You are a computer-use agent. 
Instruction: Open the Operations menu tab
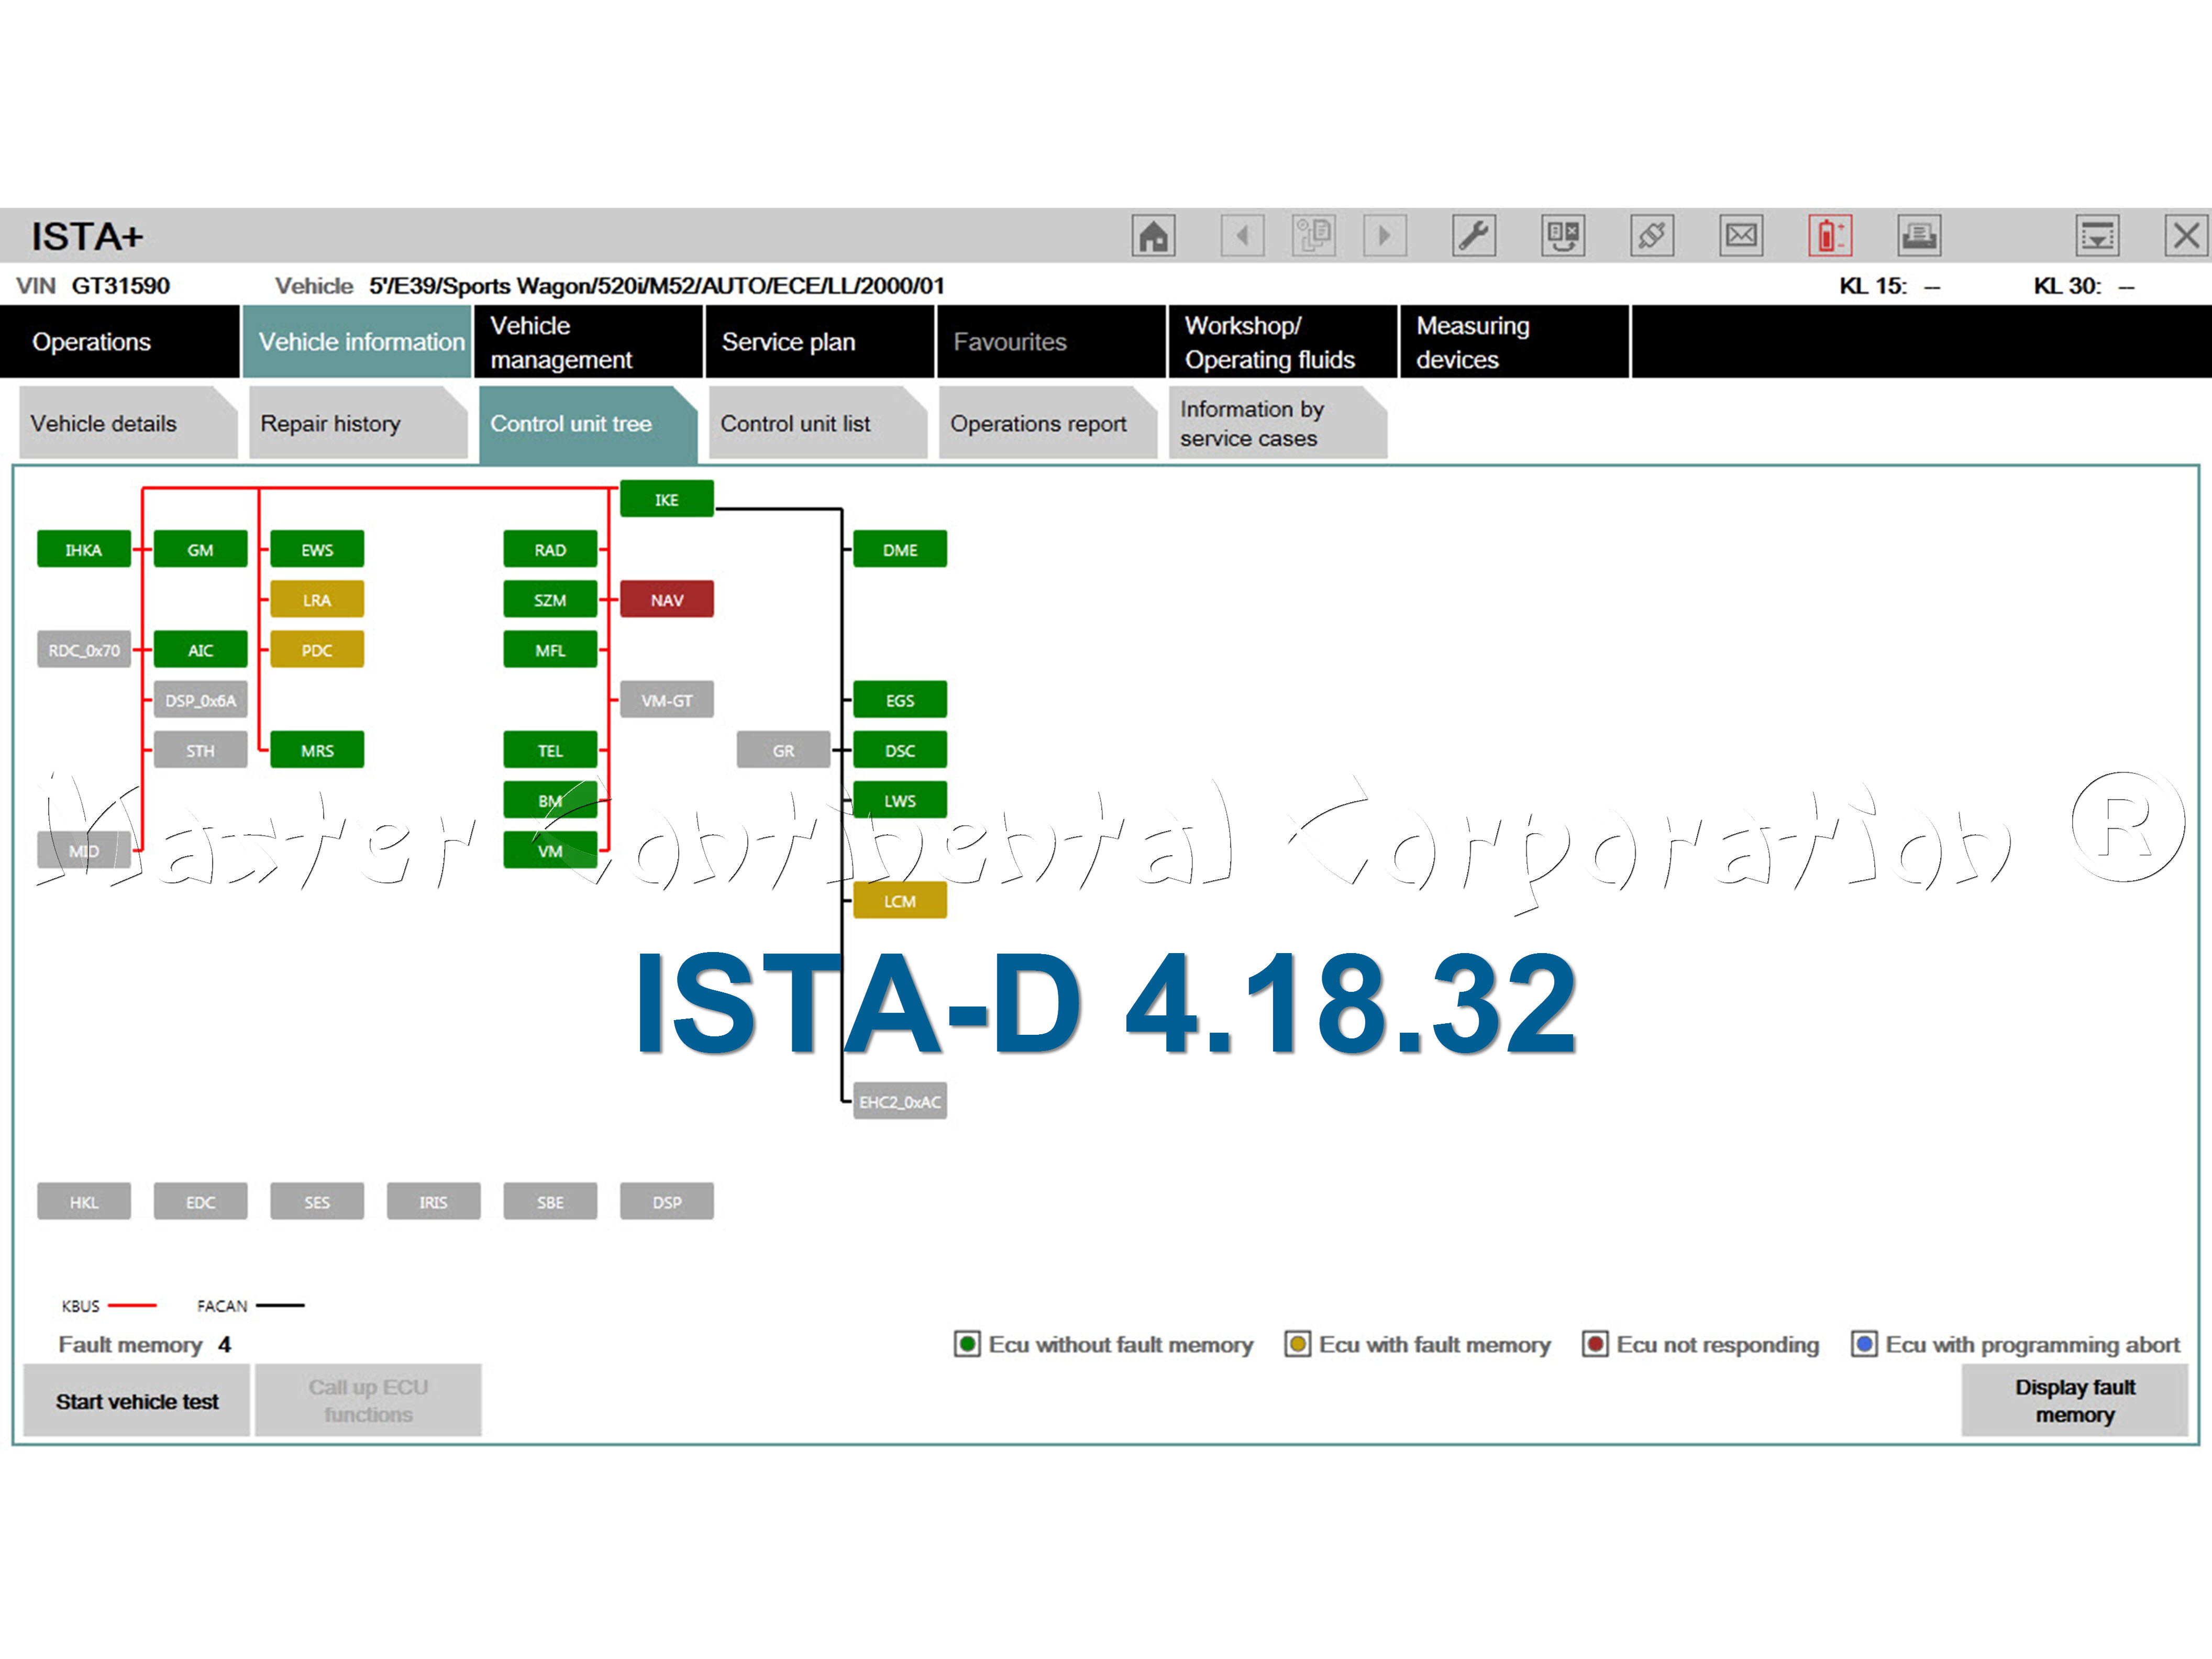(x=120, y=342)
